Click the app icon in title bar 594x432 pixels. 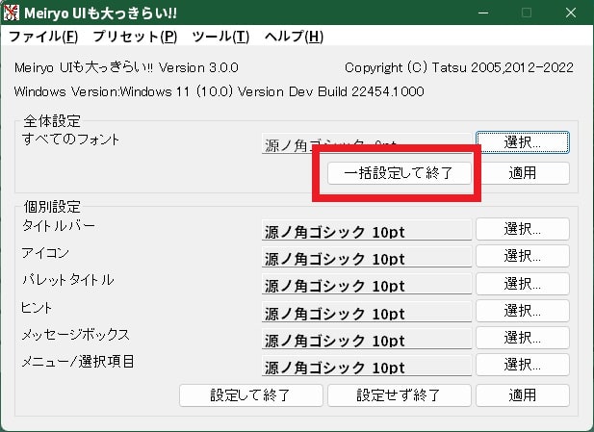(11, 13)
